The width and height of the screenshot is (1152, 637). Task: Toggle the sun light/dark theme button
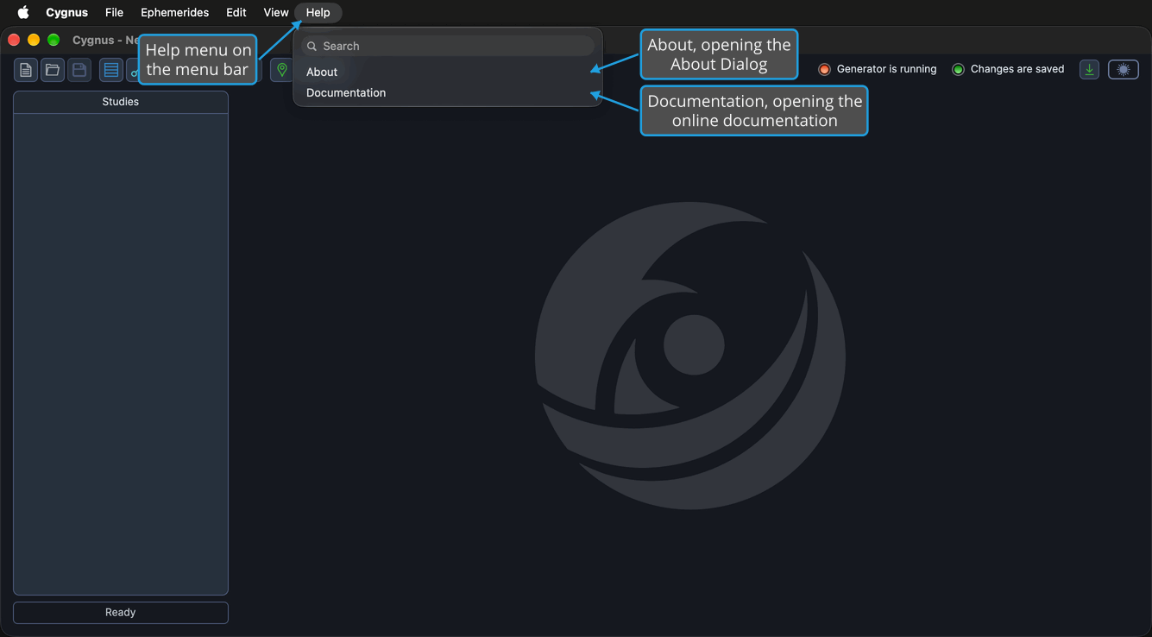click(1124, 70)
